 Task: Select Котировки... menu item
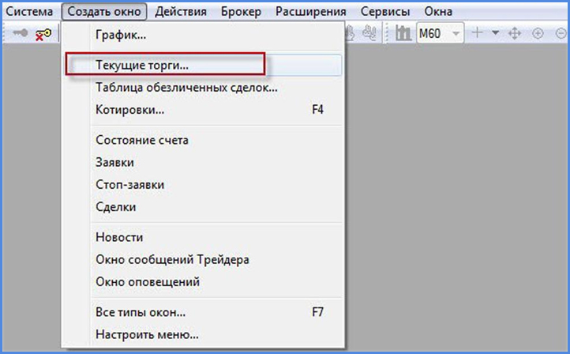pyautogui.click(x=130, y=108)
